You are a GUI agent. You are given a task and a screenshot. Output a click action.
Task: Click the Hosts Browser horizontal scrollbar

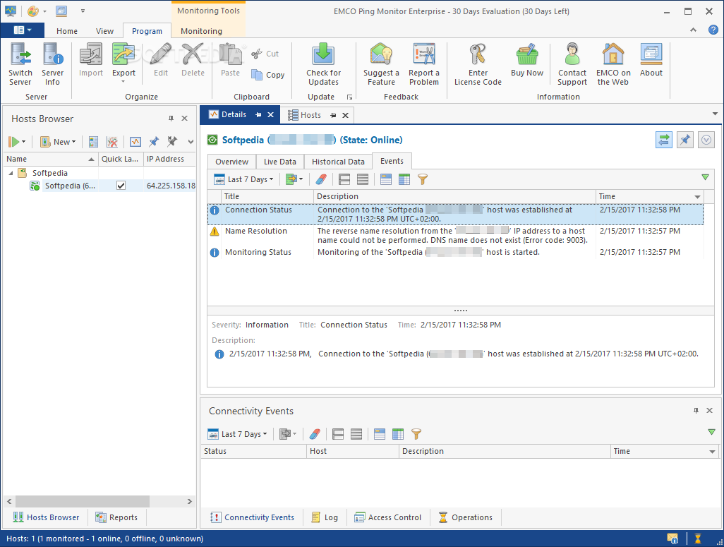coord(83,501)
